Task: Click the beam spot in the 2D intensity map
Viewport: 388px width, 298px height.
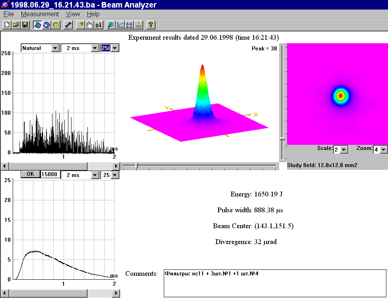Action: pos(341,96)
